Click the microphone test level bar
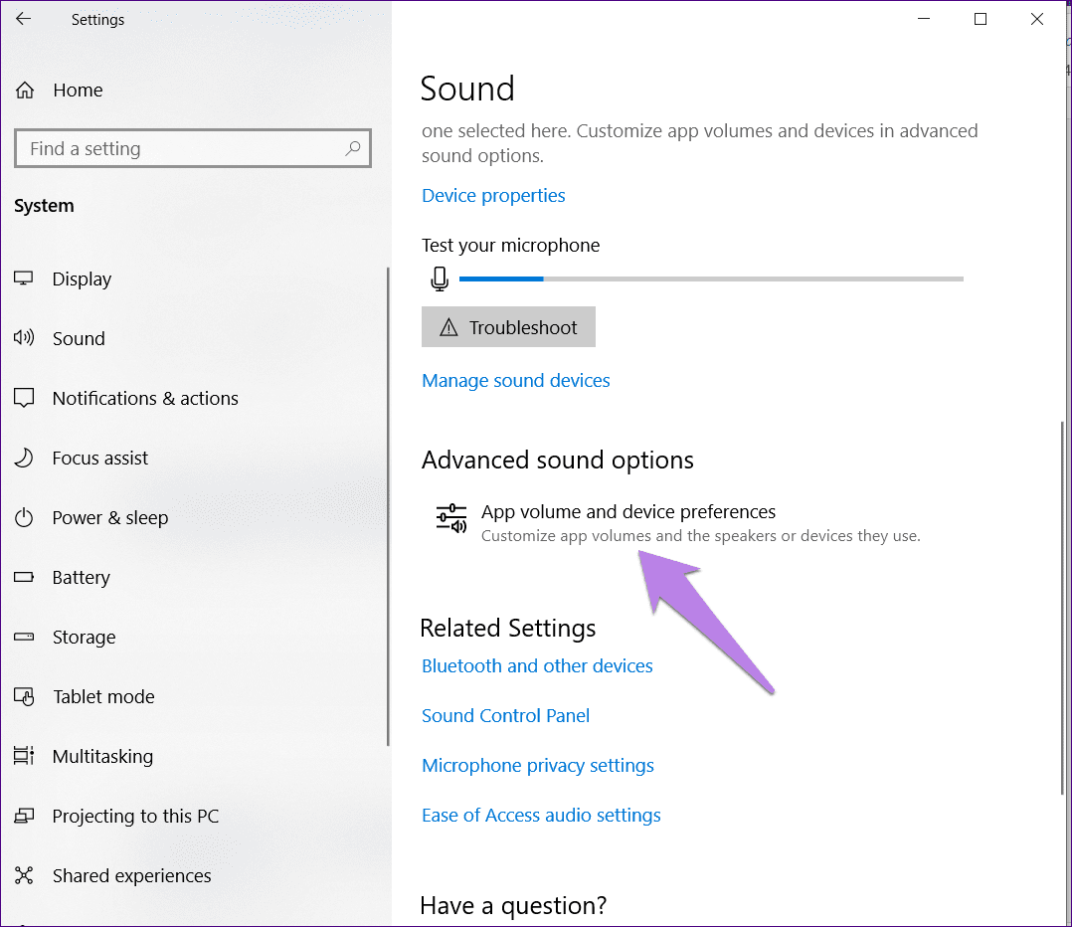 click(711, 278)
